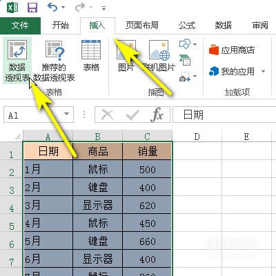Open the Name Box dropdown arrow

click(x=67, y=114)
